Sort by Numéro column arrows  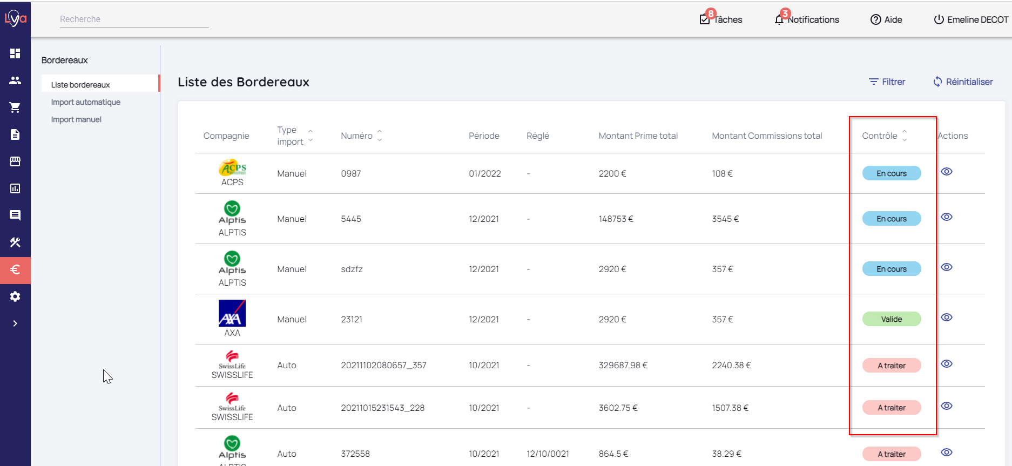coord(380,136)
